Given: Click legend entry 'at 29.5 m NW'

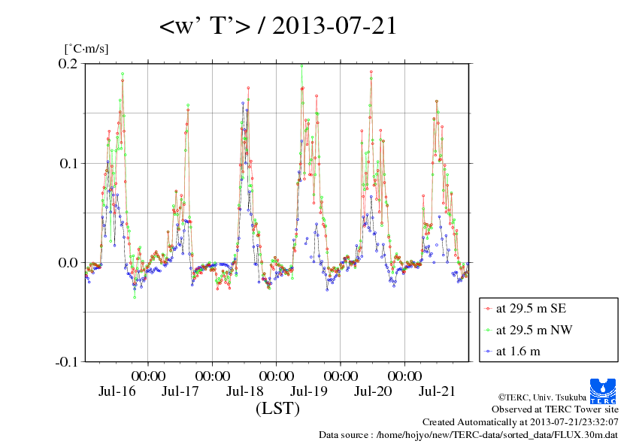Looking at the screenshot, I should [x=534, y=330].
